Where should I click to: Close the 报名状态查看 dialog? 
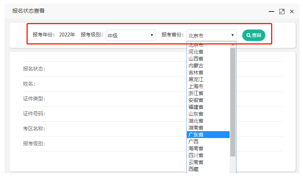pos(292,12)
